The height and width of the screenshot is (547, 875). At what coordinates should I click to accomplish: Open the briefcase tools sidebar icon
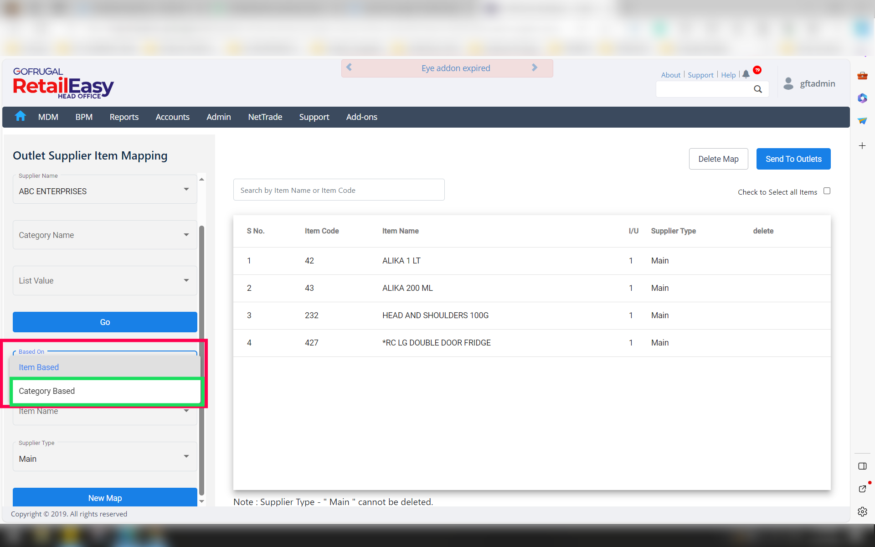(x=862, y=76)
